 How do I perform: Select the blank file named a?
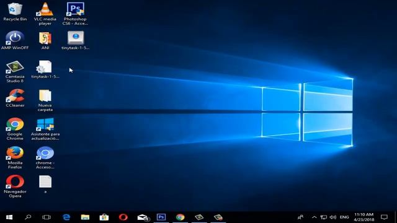point(45,185)
